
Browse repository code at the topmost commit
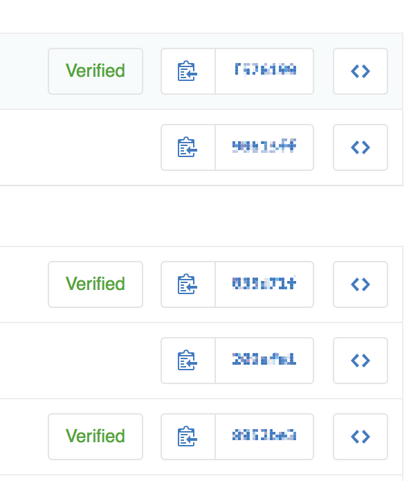[360, 71]
